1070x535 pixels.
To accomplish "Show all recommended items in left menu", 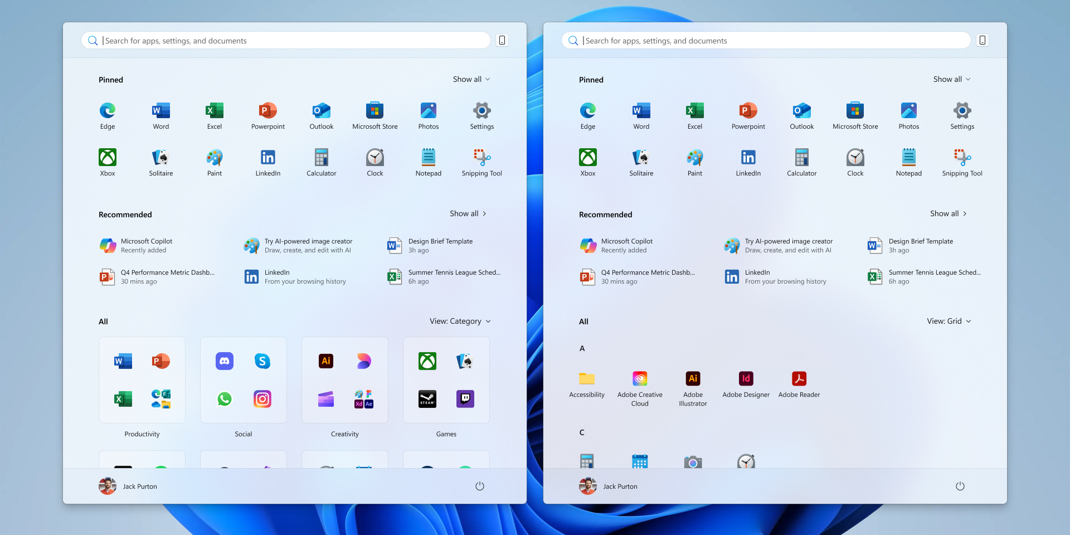I will [468, 213].
